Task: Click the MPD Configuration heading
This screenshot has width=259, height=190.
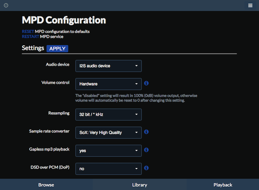Action: click(64, 20)
